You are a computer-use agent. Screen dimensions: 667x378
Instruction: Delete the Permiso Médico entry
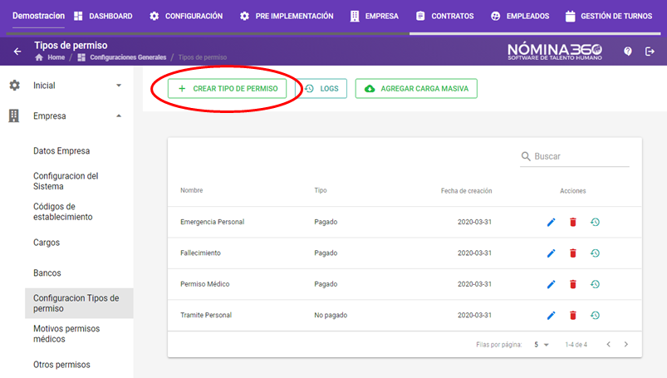pos(573,284)
